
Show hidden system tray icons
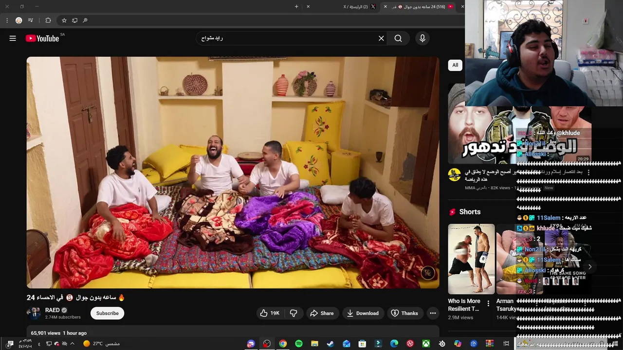click(73, 344)
